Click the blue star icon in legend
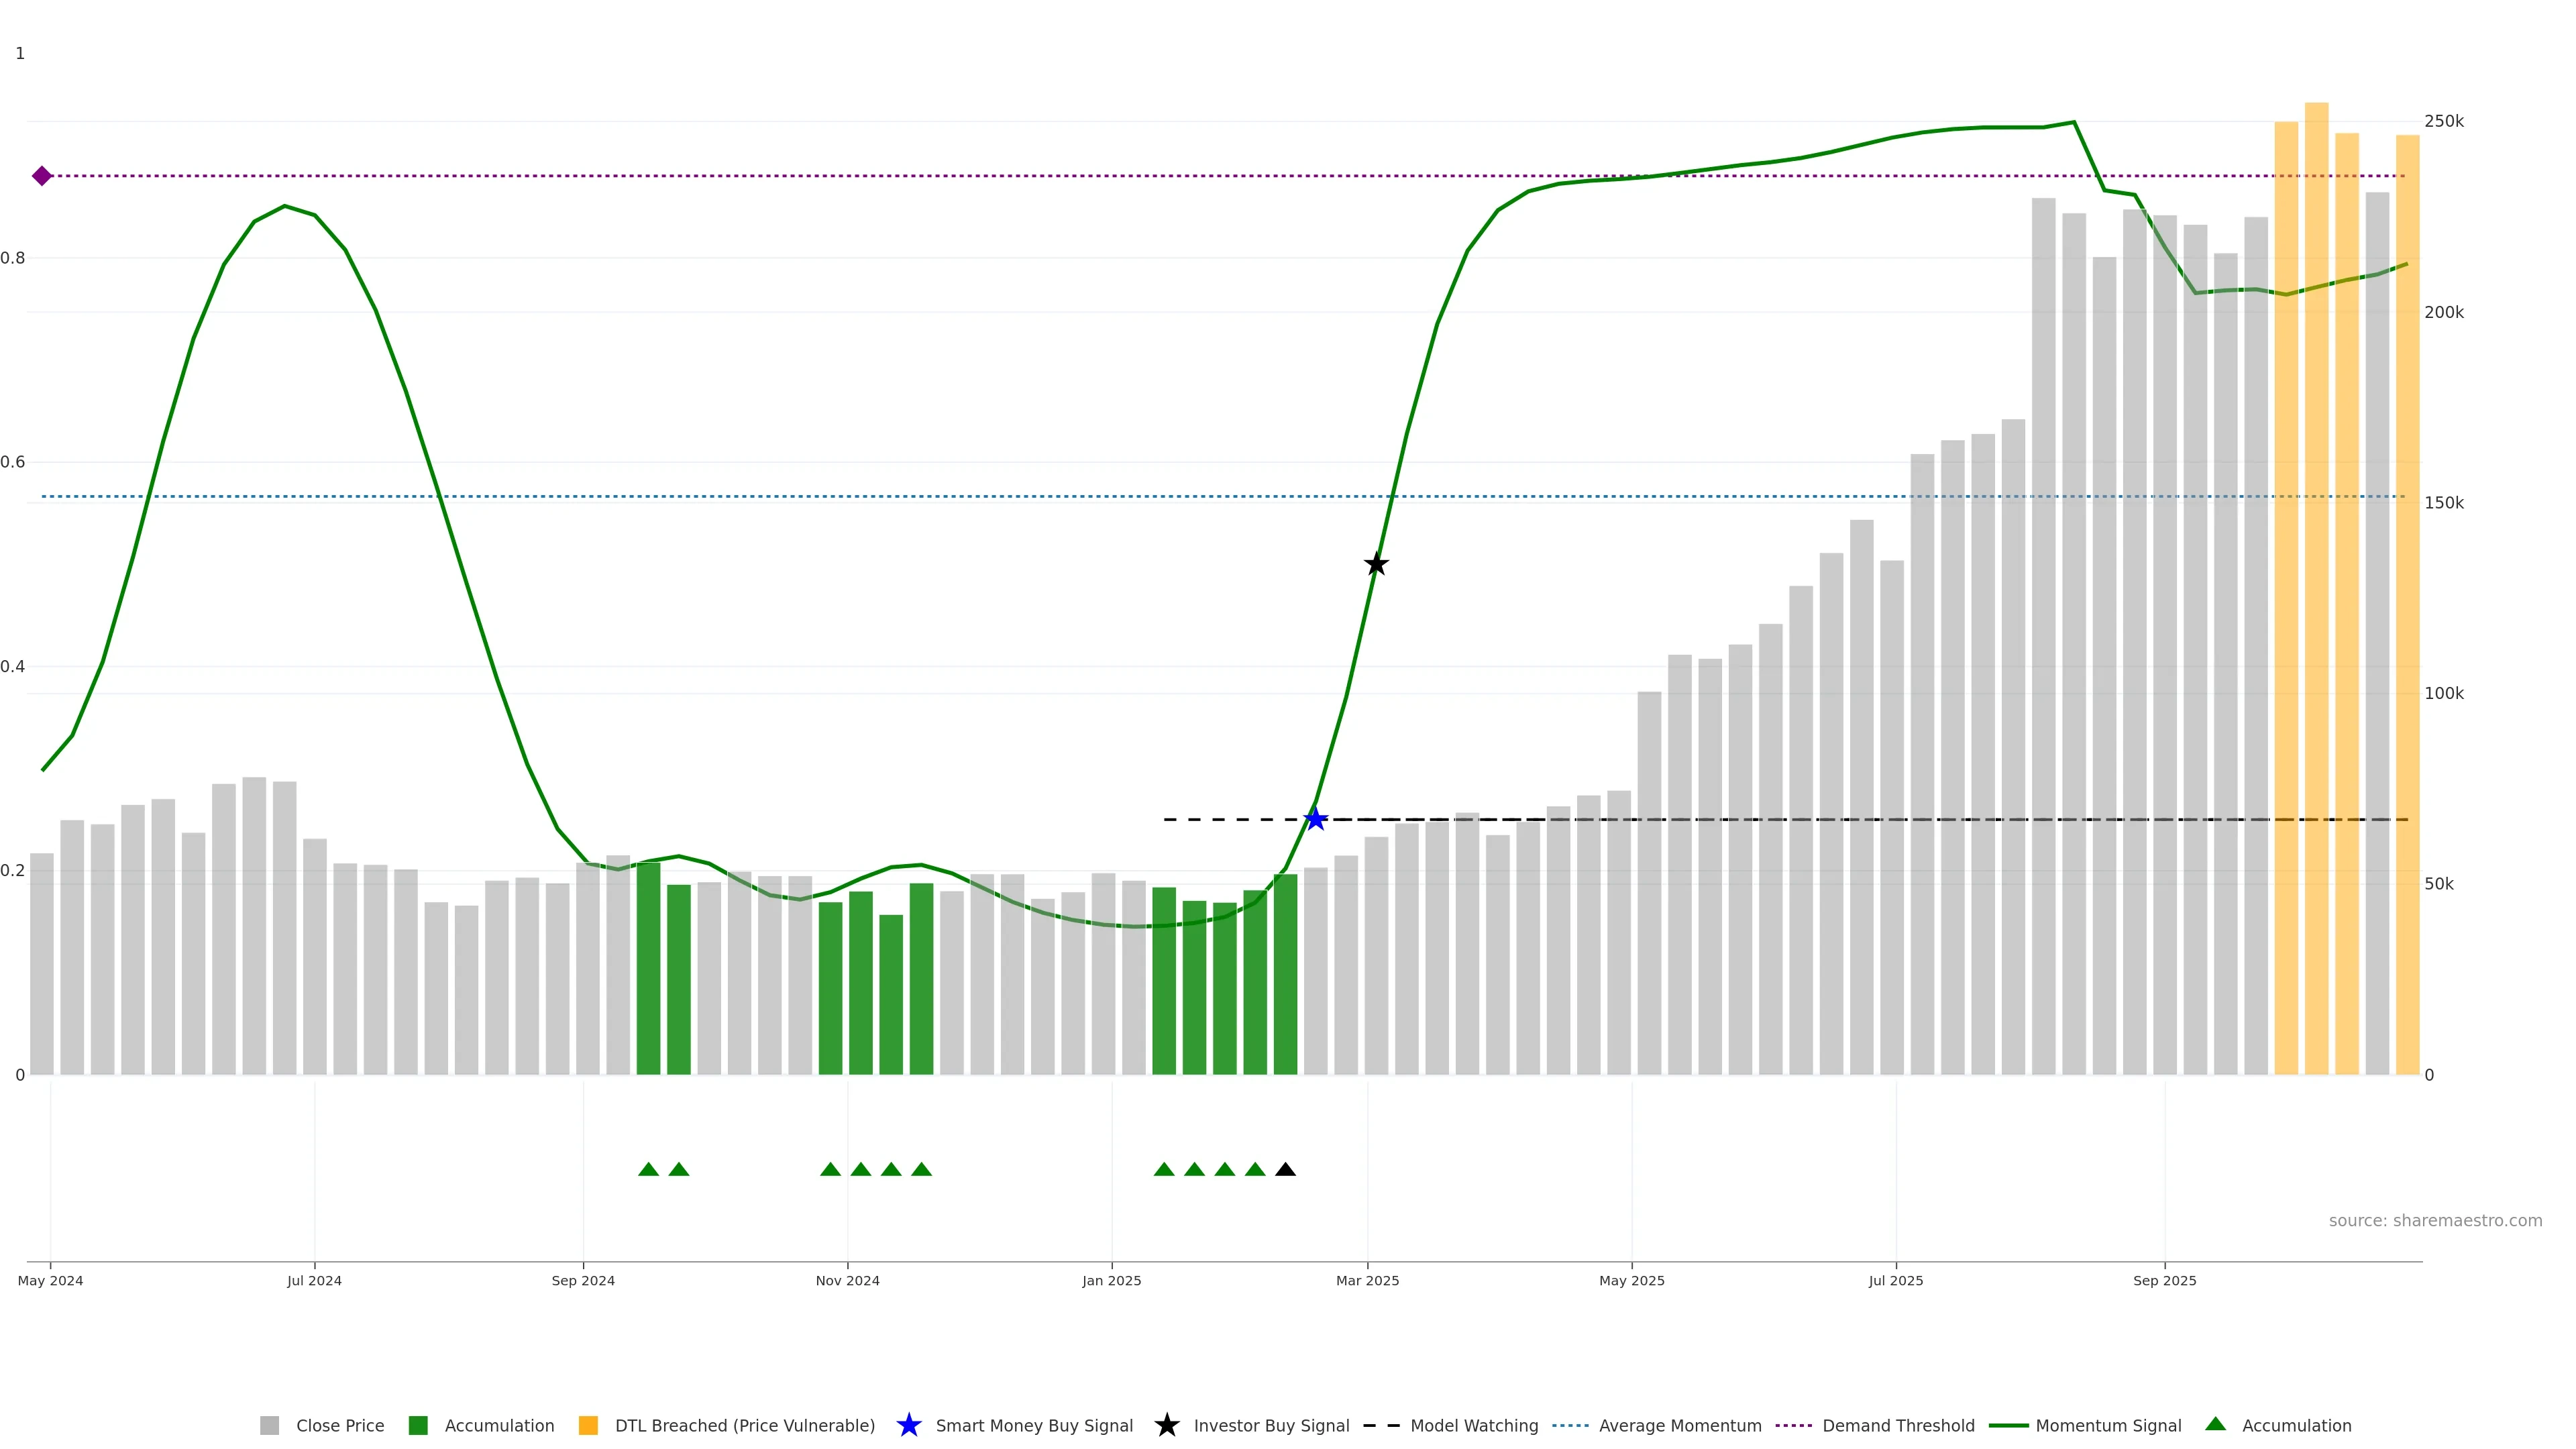This screenshot has height=1449, width=2576. (x=908, y=1425)
